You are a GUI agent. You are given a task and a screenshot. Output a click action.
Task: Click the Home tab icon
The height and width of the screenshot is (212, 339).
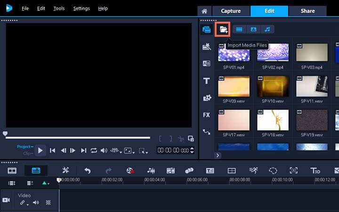tap(204, 11)
